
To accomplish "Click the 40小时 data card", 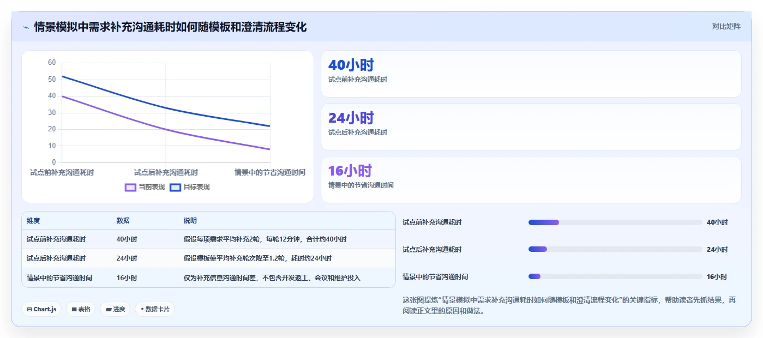I will click(531, 74).
